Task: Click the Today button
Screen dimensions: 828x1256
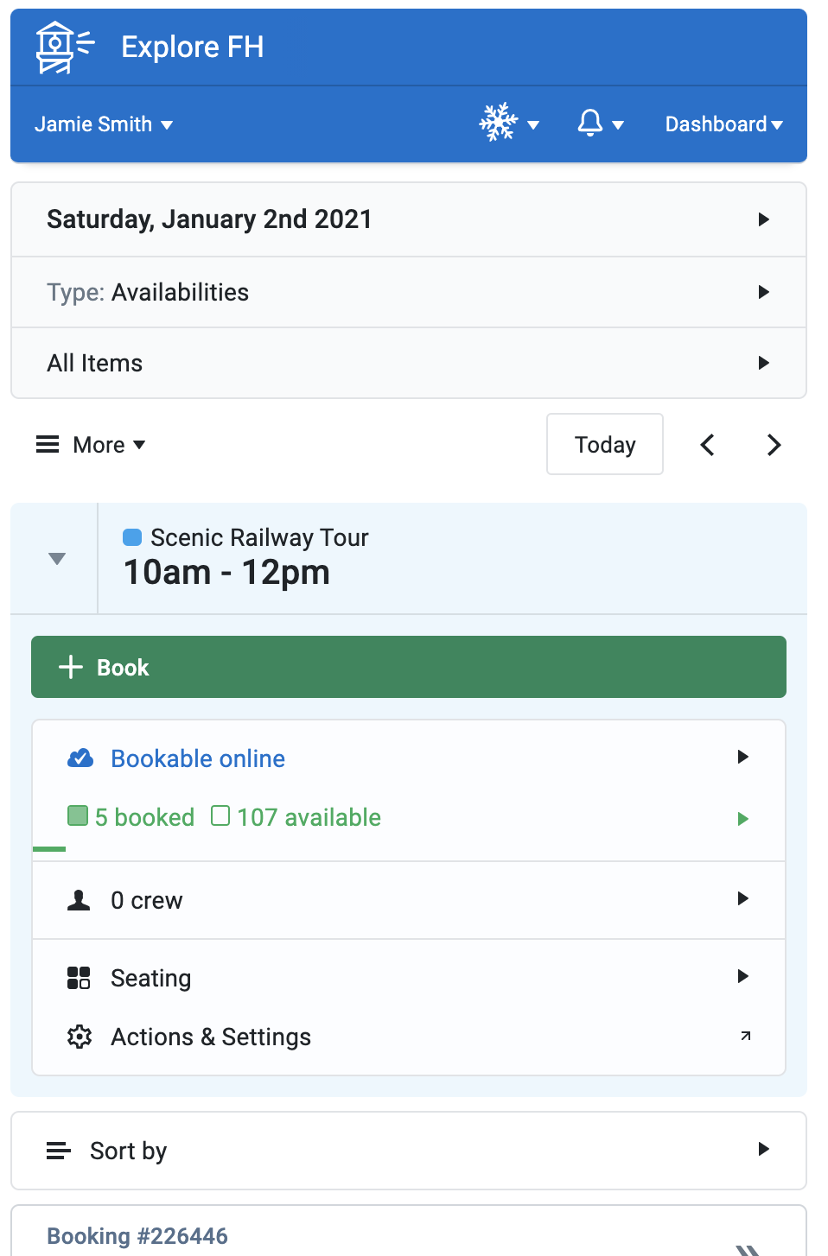Action: pos(605,444)
